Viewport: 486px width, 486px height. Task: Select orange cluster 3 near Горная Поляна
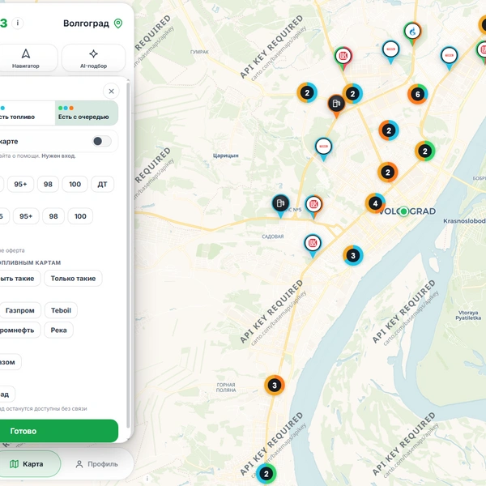tap(275, 386)
